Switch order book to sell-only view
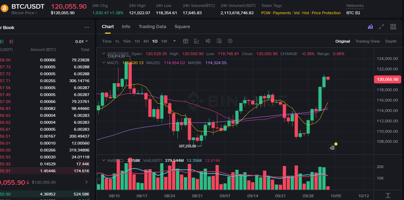The image size is (404, 200). [11, 41]
